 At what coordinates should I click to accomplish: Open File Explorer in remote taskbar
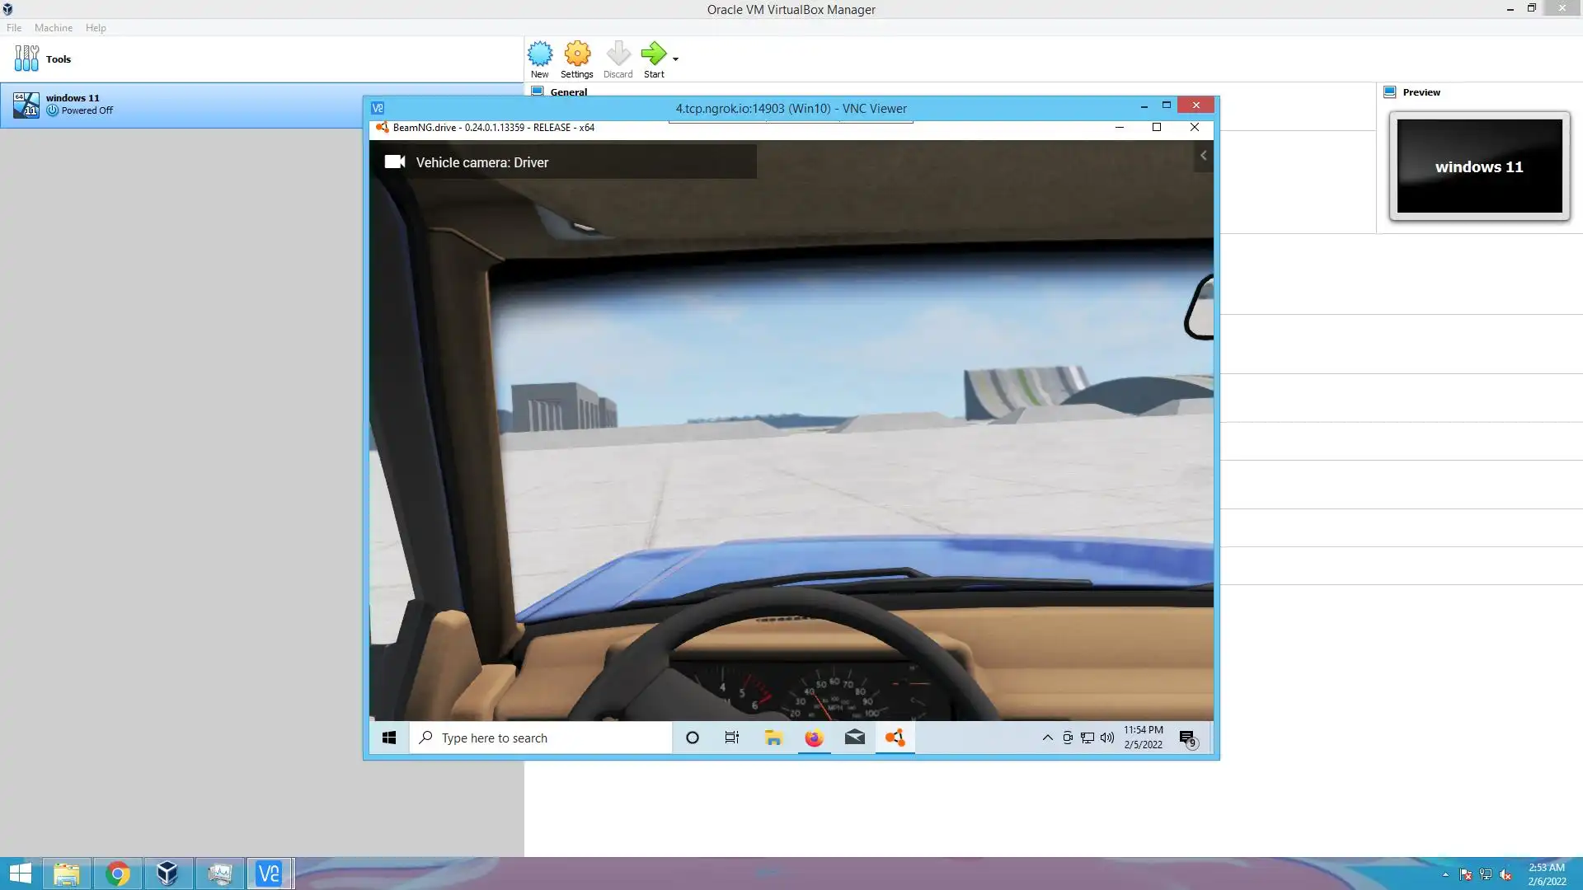(773, 738)
